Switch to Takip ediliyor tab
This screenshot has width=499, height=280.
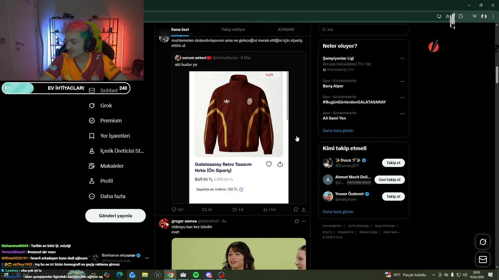tap(234, 30)
